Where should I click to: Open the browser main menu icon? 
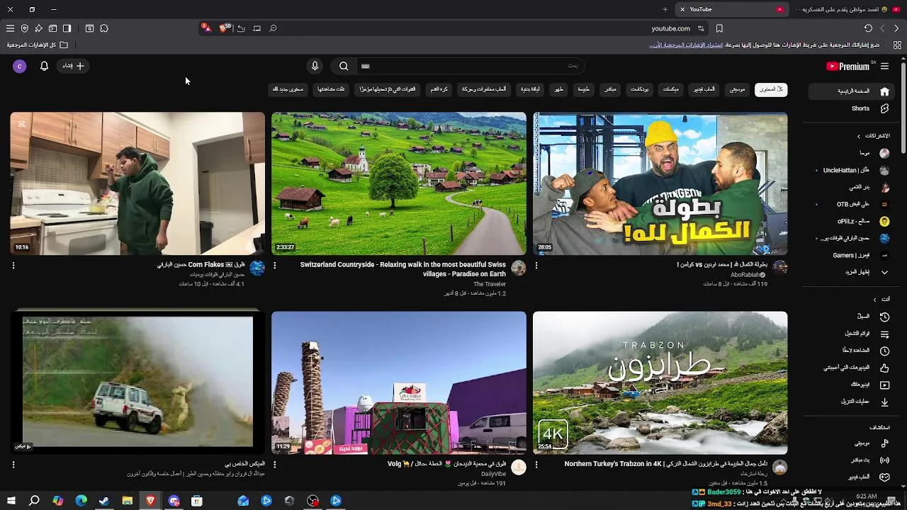pos(10,28)
